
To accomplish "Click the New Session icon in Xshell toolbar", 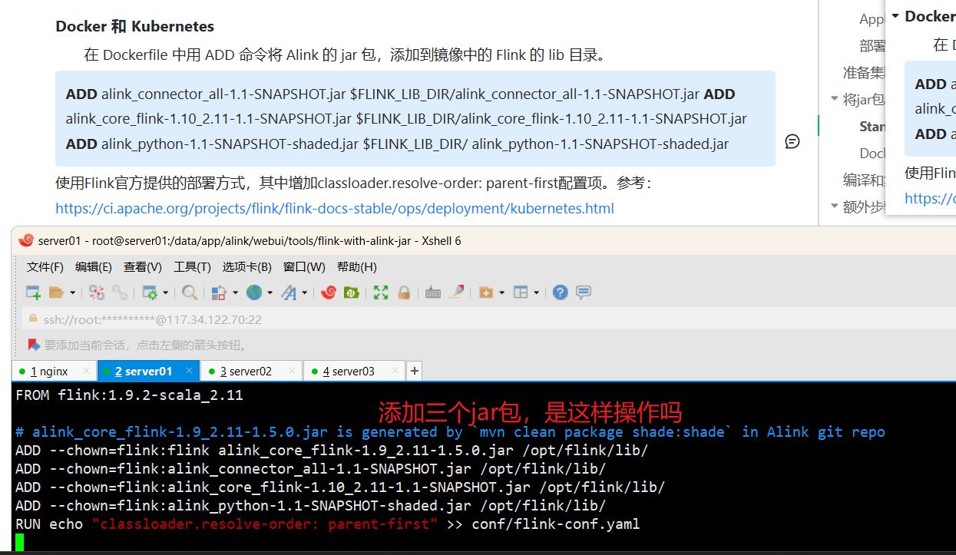I will click(33, 292).
